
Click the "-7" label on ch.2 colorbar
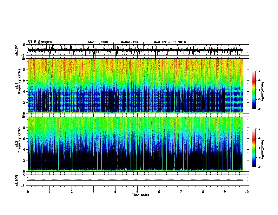coord(259,167)
